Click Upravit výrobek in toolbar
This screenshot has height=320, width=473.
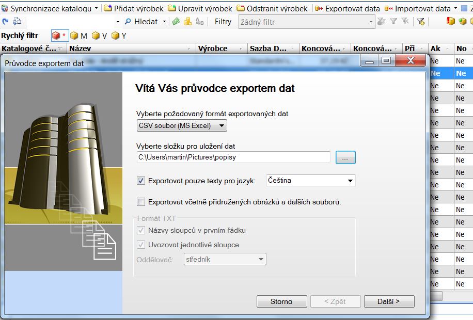(x=200, y=8)
